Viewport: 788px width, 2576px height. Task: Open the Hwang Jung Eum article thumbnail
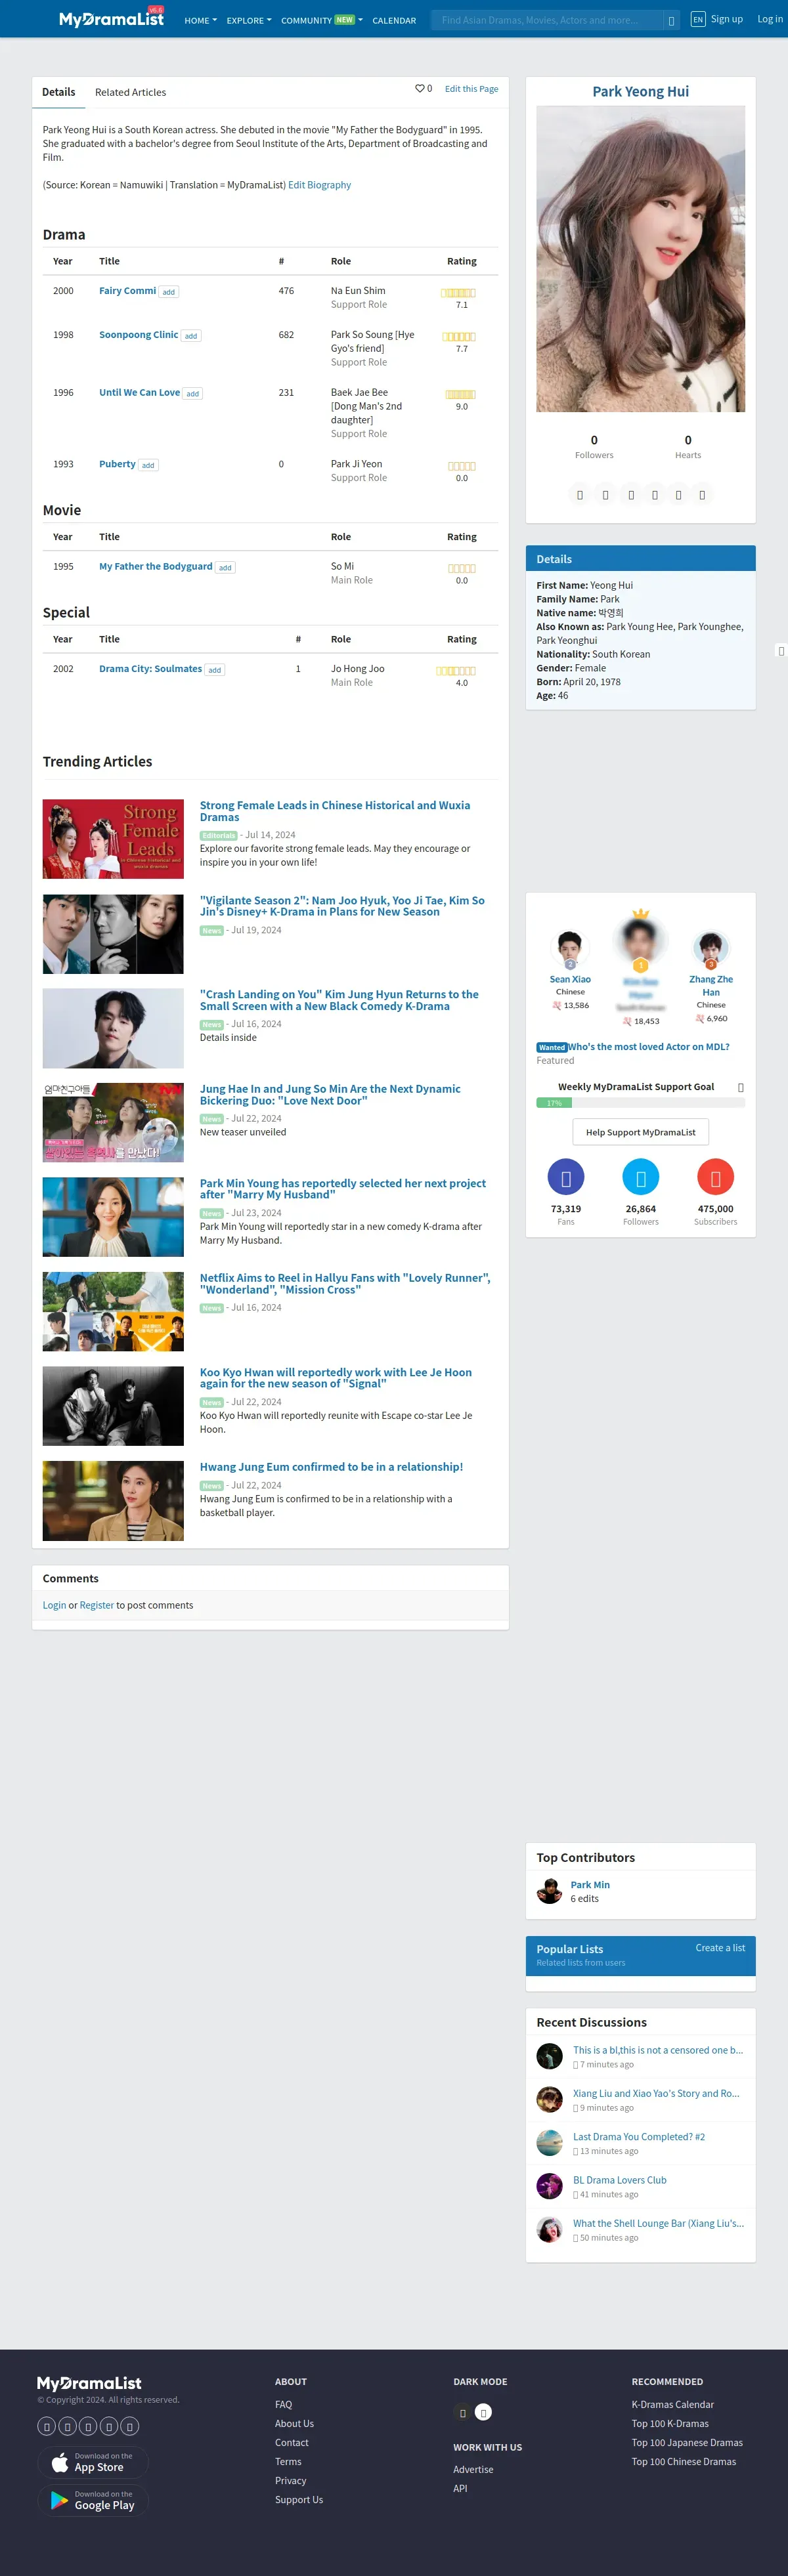click(113, 1501)
